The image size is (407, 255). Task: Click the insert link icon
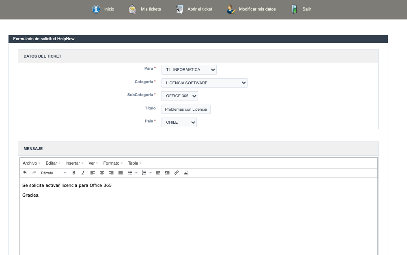pyautogui.click(x=177, y=173)
